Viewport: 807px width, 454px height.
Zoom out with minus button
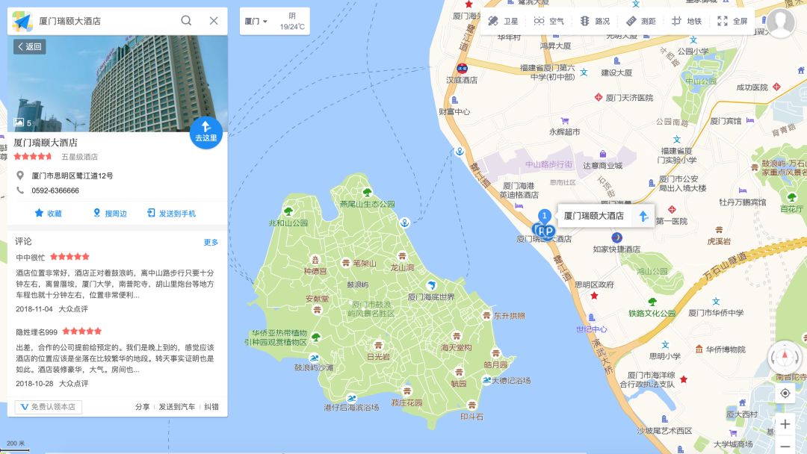pos(785,446)
